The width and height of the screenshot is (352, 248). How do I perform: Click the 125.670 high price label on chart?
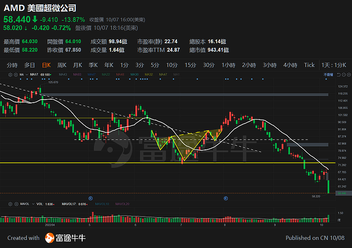[x=53, y=83]
